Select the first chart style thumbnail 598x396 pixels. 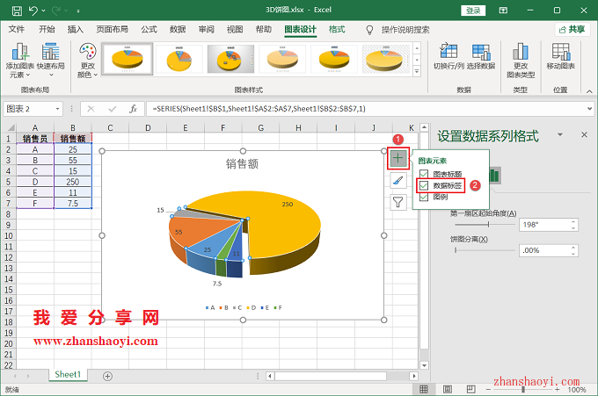coord(128,59)
